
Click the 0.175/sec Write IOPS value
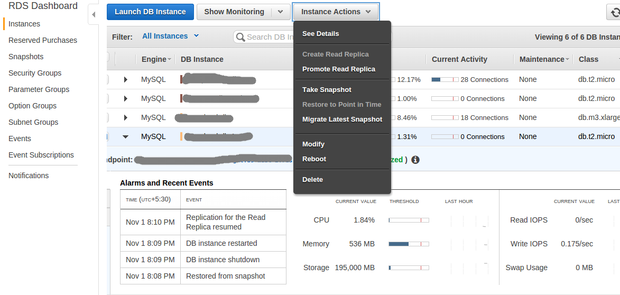tap(577, 244)
